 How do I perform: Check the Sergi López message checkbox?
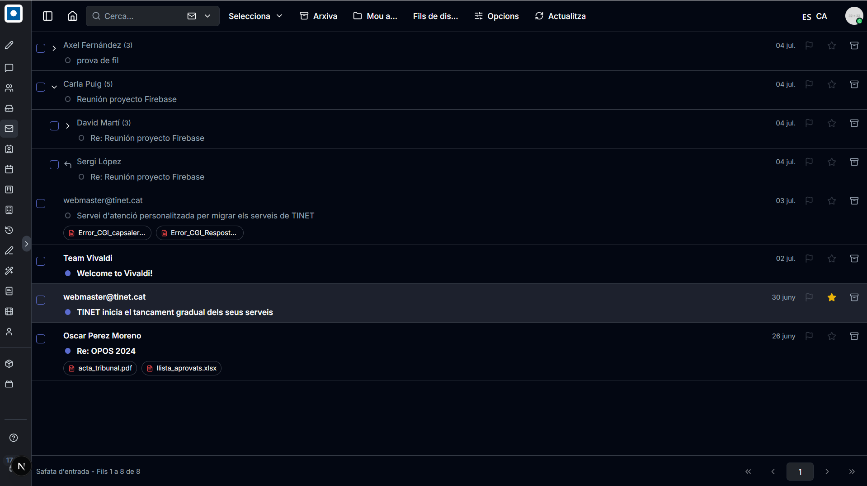pos(54,165)
